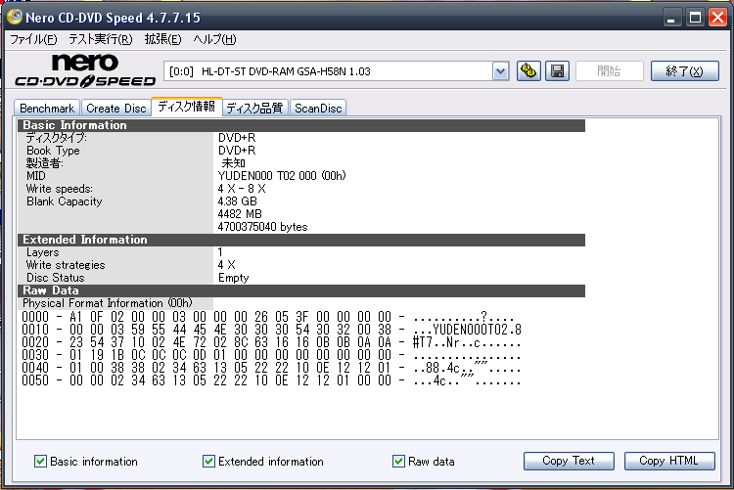This screenshot has width=734, height=490.
Task: Toggle the Extended information checkbox
Action: (x=208, y=461)
